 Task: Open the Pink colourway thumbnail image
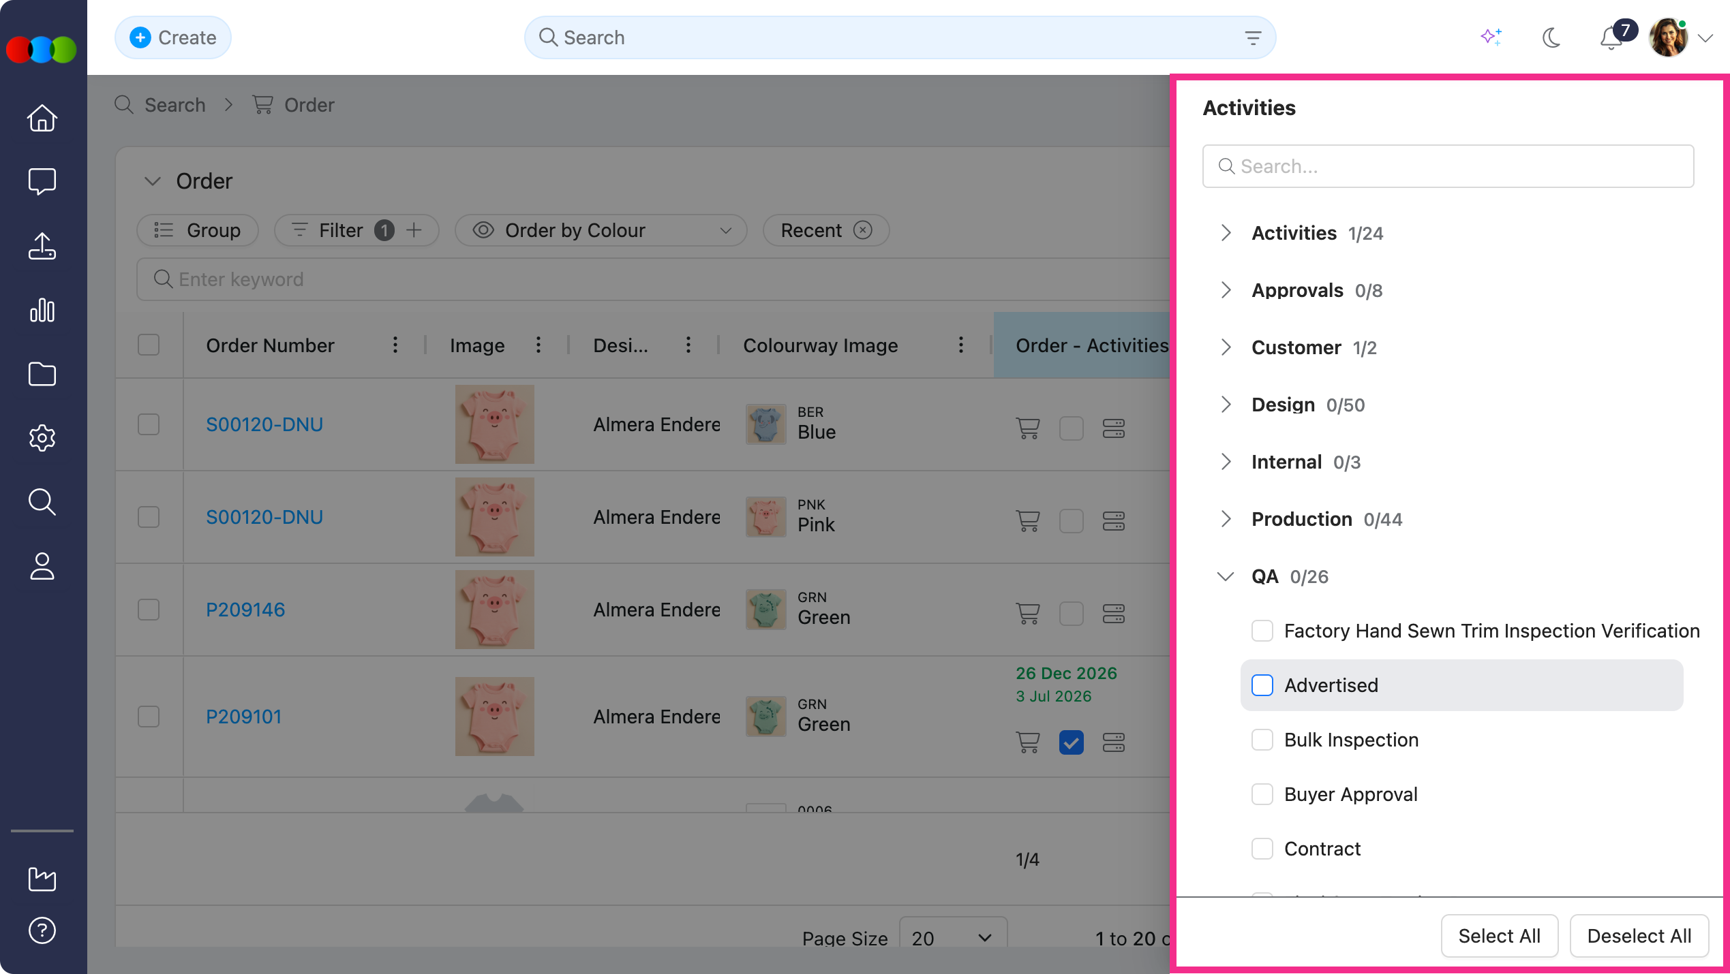(765, 517)
